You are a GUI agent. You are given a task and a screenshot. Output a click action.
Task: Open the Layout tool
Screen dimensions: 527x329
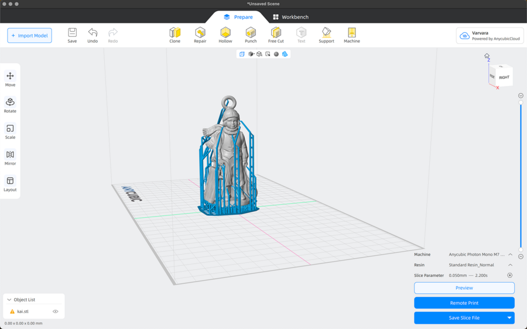[10, 184]
